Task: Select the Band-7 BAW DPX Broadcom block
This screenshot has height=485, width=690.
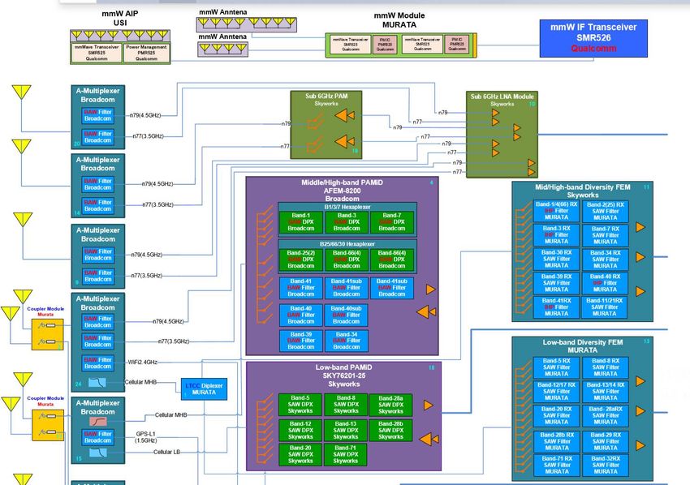Action: [392, 222]
